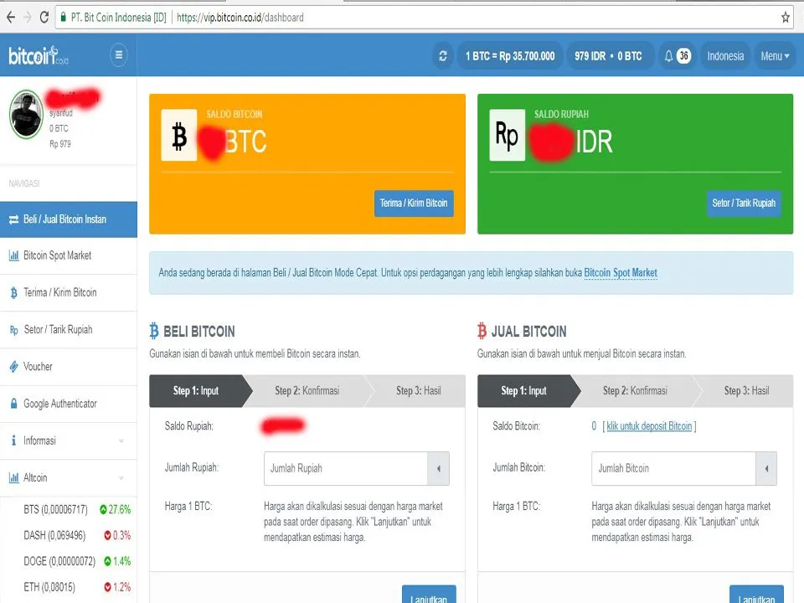The image size is (804, 603).
Task: Click the Altcoin chevron arrow
Action: 121,478
